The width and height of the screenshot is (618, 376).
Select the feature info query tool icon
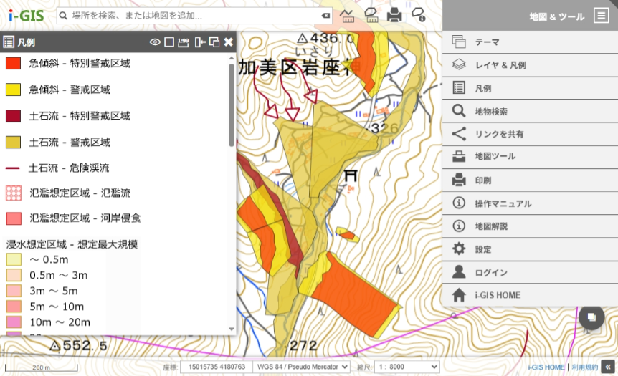[x=418, y=15]
